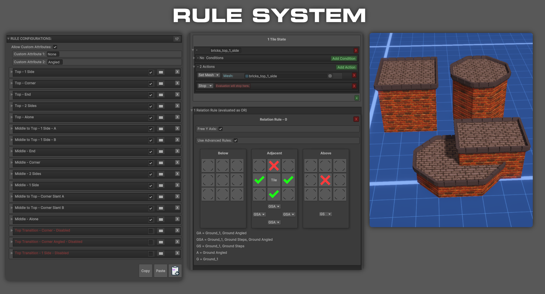Click reorder handle for Top - Alone

[x=161, y=118]
